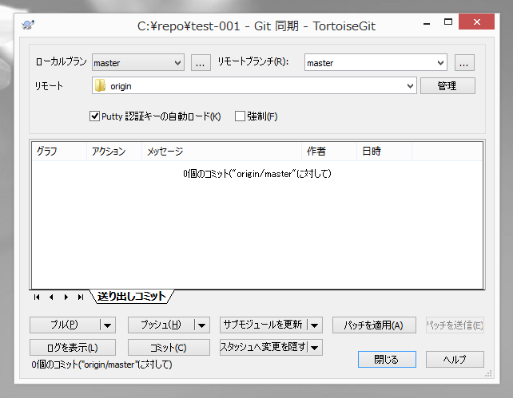This screenshot has width=513, height=398.
Task: Click サブモジュールを更新 button
Action: coord(263,325)
